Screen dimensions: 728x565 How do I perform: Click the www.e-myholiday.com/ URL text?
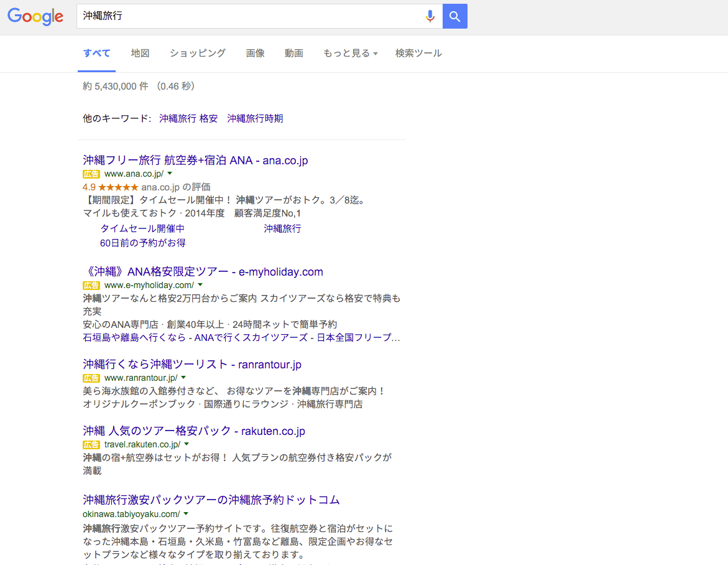(149, 285)
